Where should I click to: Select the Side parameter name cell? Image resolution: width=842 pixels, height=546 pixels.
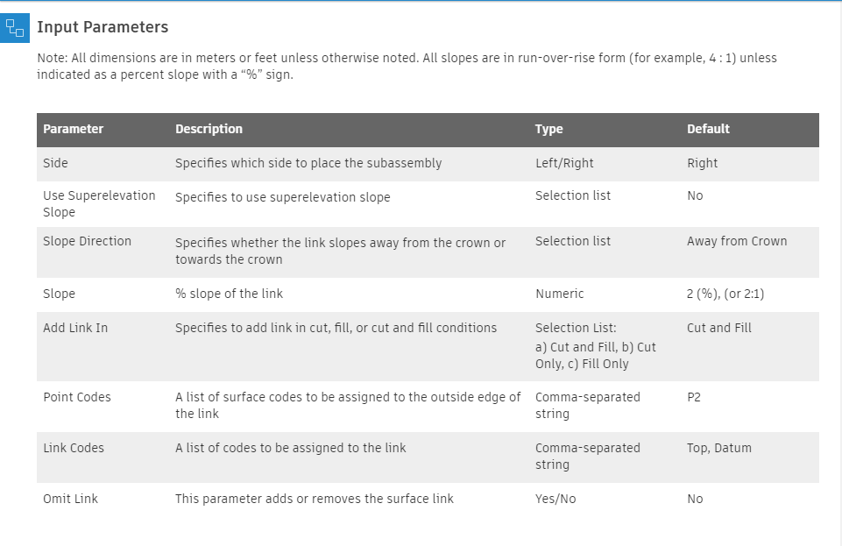click(x=55, y=163)
